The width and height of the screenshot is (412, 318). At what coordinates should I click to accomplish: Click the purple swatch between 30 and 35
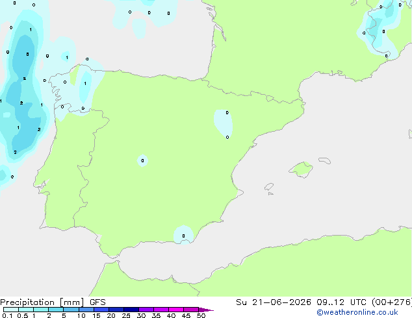click(x=146, y=310)
